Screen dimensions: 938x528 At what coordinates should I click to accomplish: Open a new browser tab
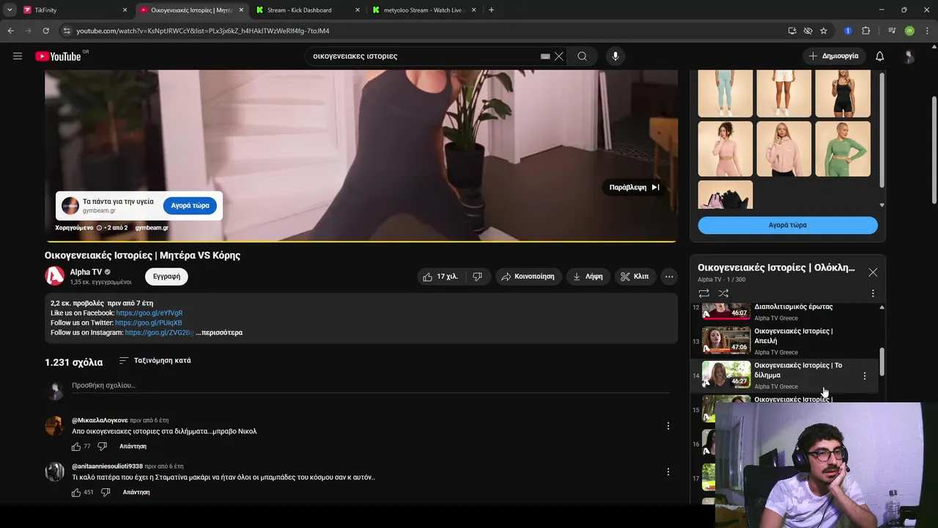[x=491, y=10]
